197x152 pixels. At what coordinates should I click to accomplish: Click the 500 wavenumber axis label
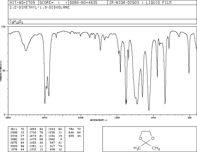click(x=190, y=118)
